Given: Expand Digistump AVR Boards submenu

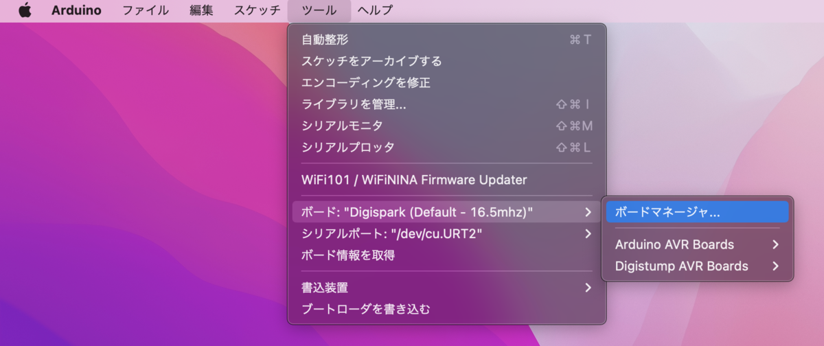Looking at the screenshot, I should click(x=698, y=266).
